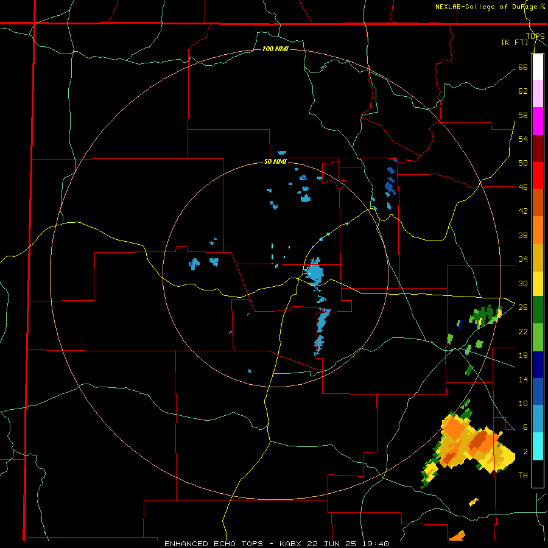Click the "TH" threshold label in the legend
This screenshot has width=548, height=548.
tap(523, 476)
